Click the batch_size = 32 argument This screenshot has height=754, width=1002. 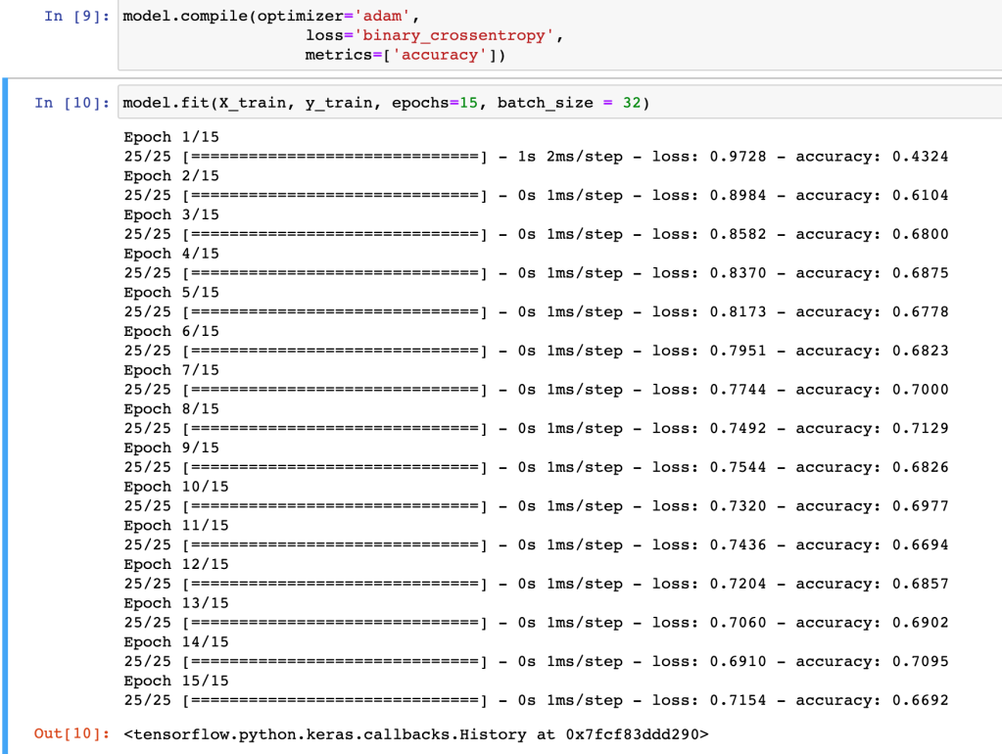coord(568,103)
